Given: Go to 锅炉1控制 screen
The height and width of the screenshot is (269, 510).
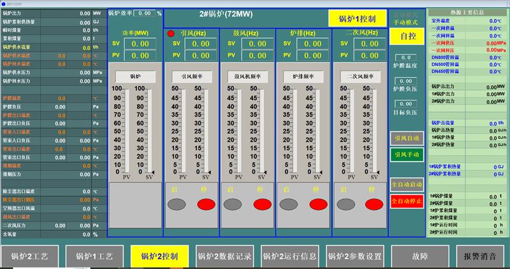Looking at the screenshot, I should click(x=358, y=18).
